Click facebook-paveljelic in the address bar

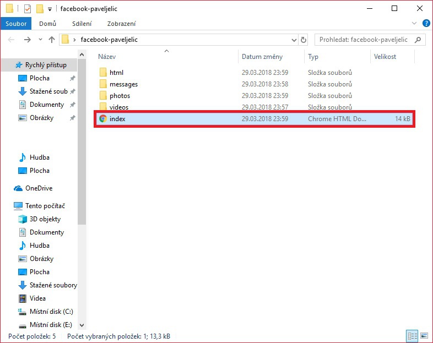click(109, 40)
